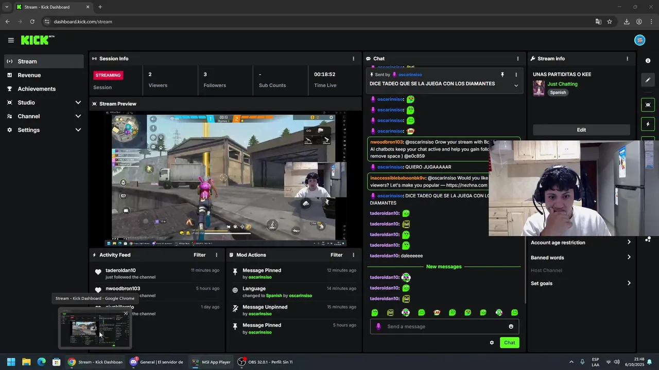Click taderoldan10 in the Activity Feed
659x370 pixels.
pos(120,270)
